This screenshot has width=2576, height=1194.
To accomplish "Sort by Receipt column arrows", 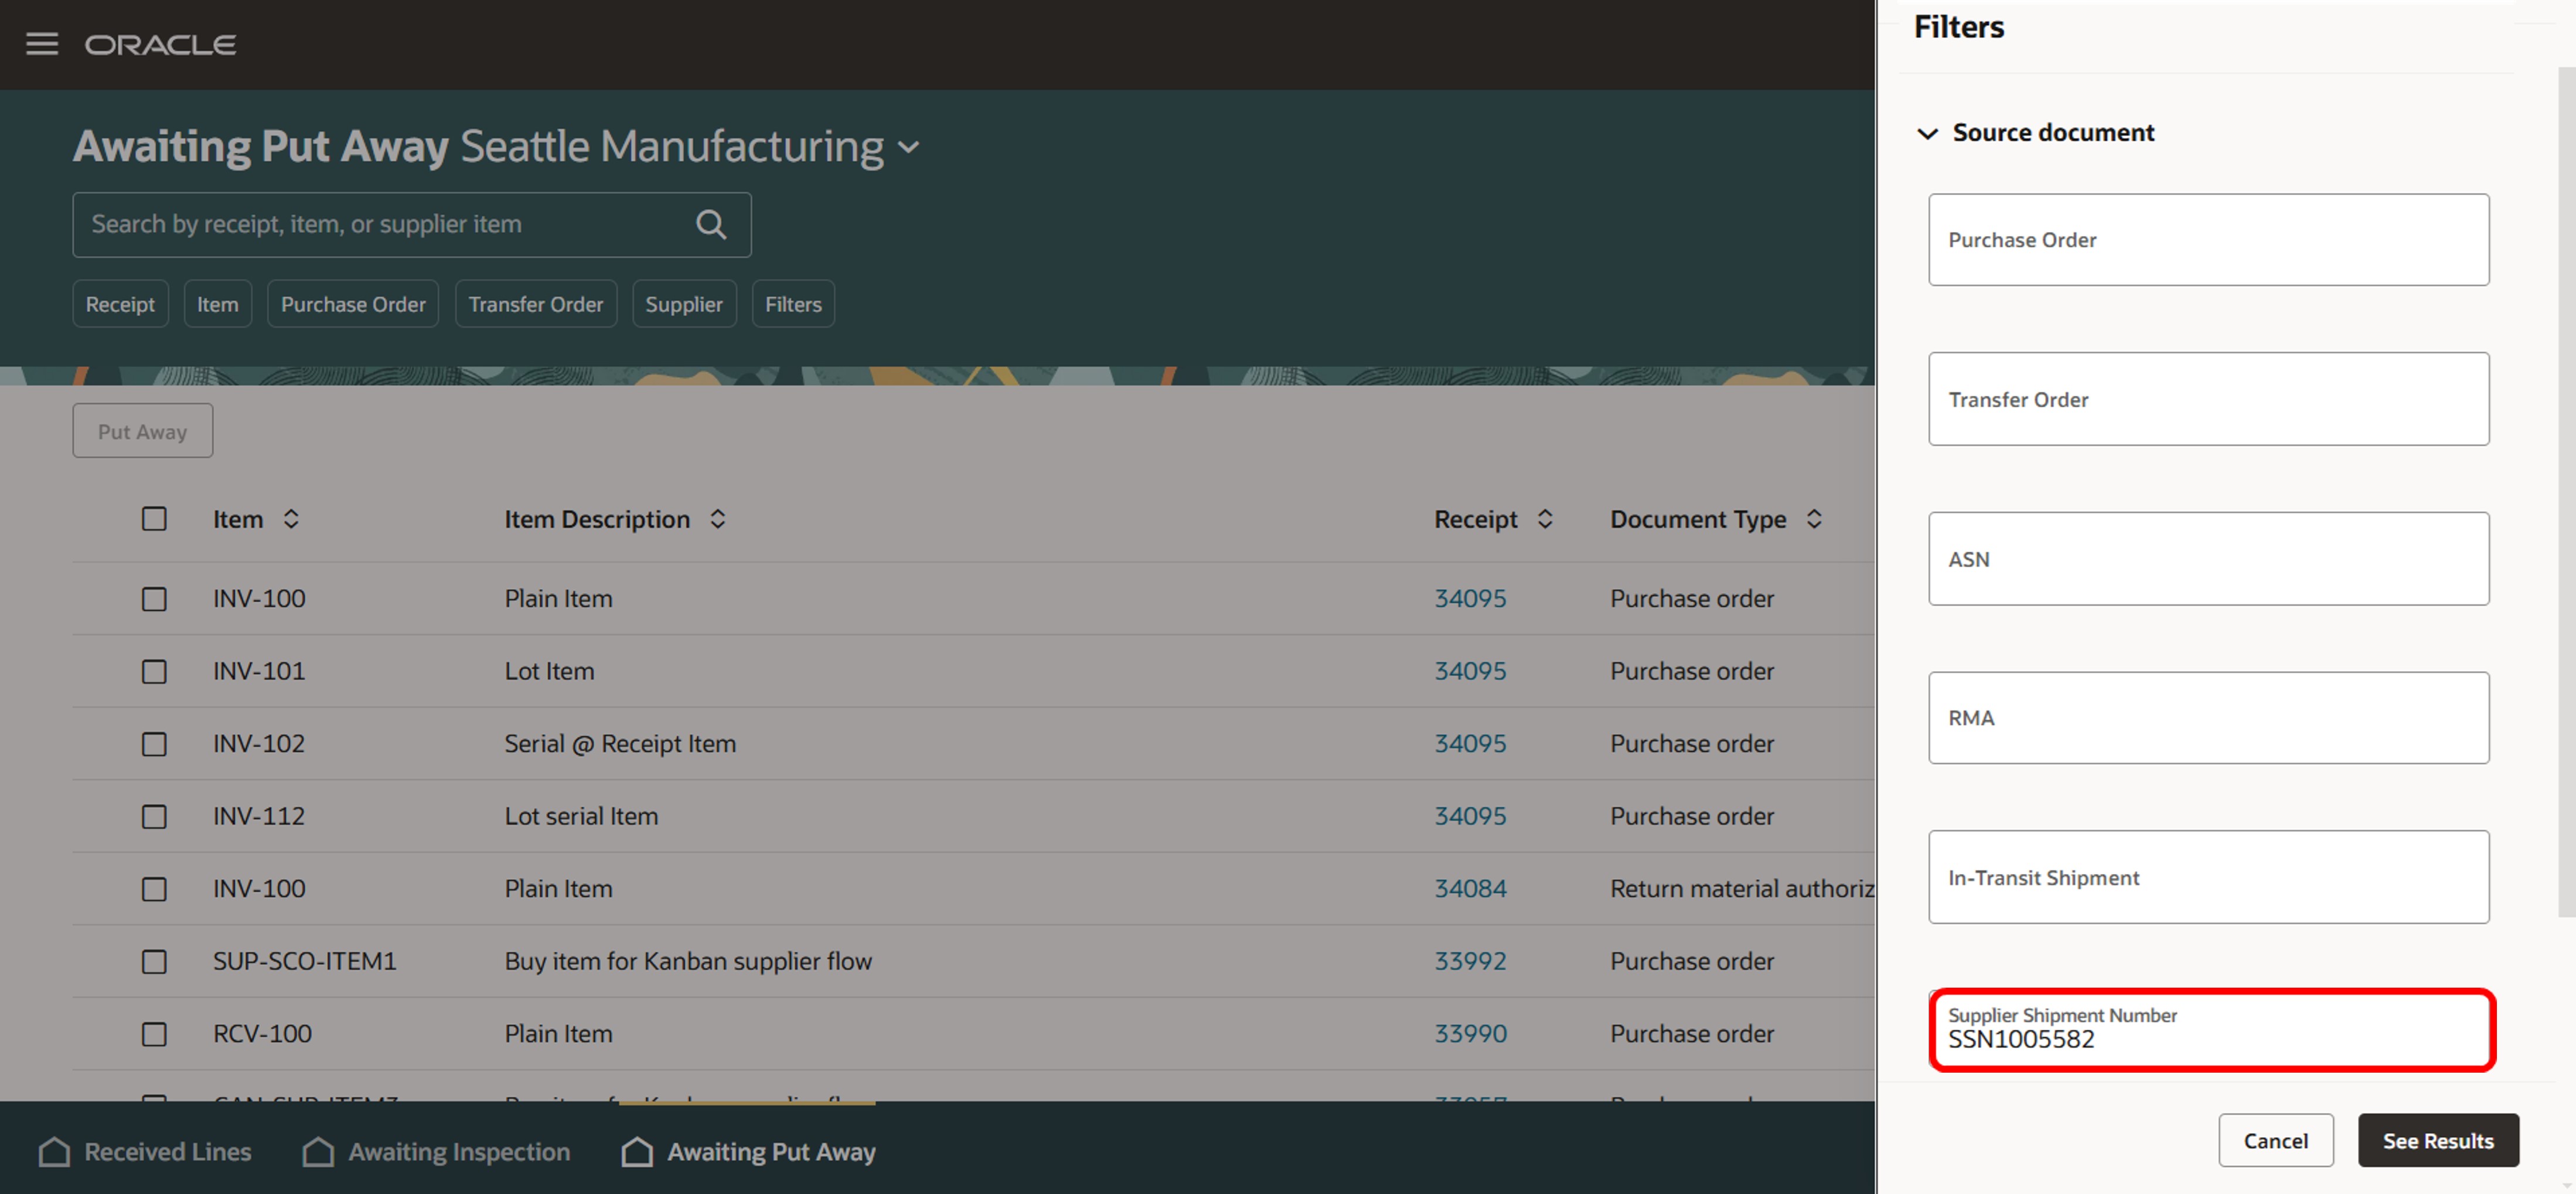I will [1544, 519].
